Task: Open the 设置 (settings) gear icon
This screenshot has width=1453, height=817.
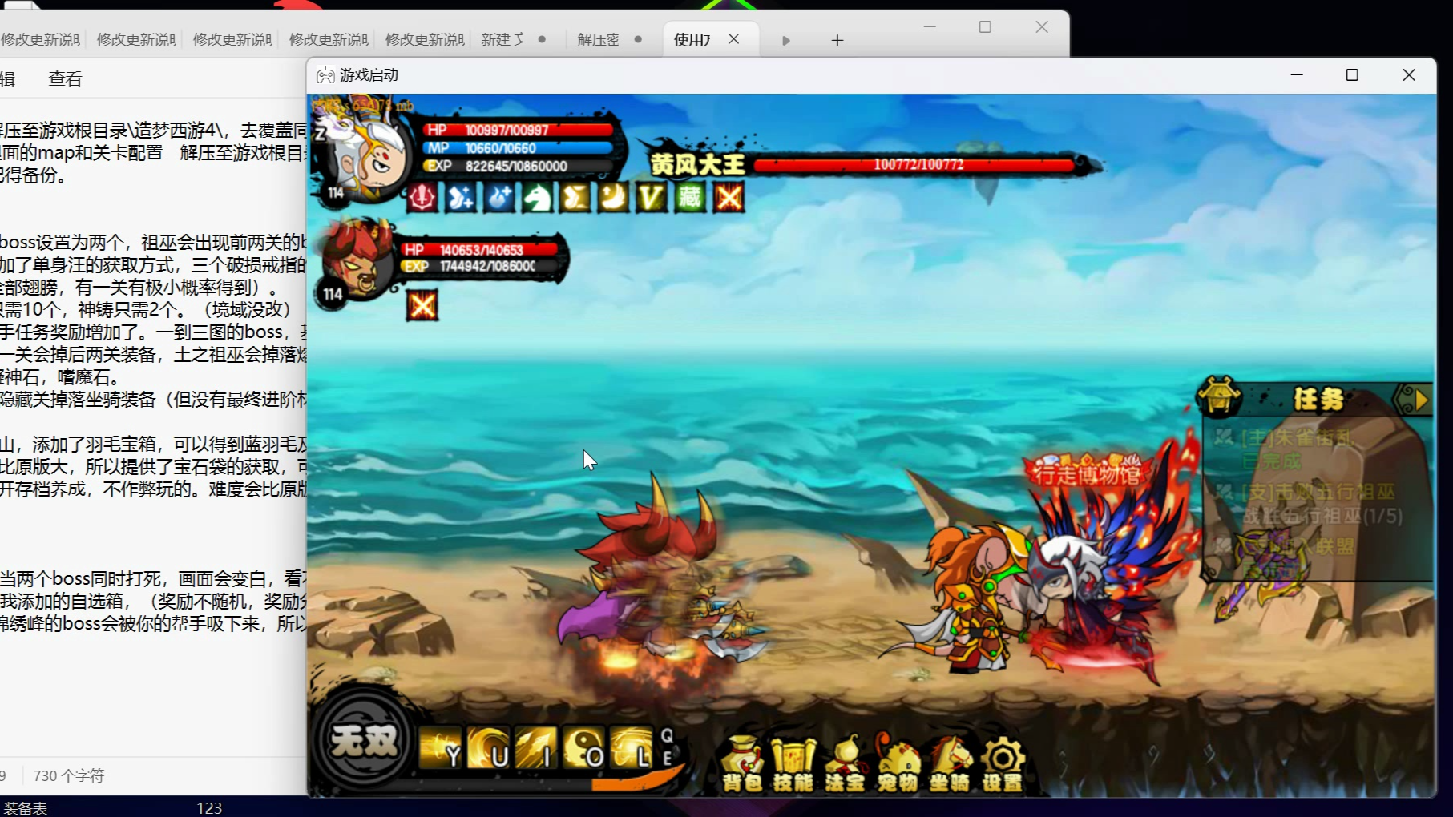Action: pyautogui.click(x=1002, y=764)
